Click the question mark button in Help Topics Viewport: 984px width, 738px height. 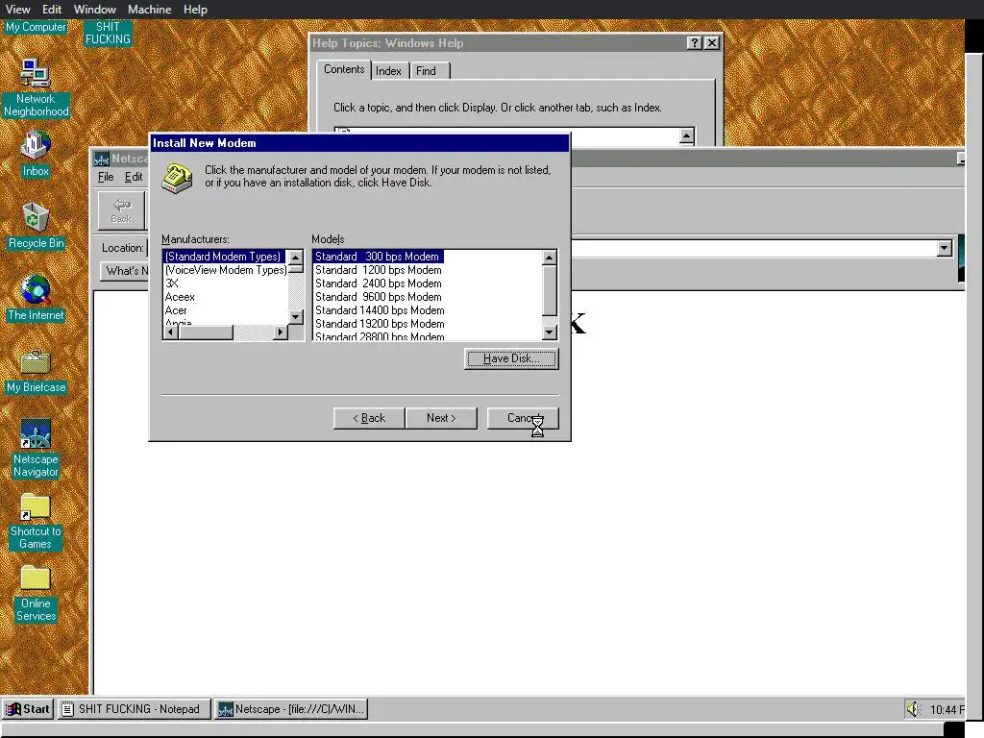coord(694,42)
